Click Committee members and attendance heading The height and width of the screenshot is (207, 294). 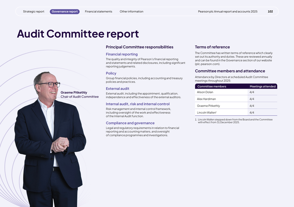point(230,71)
